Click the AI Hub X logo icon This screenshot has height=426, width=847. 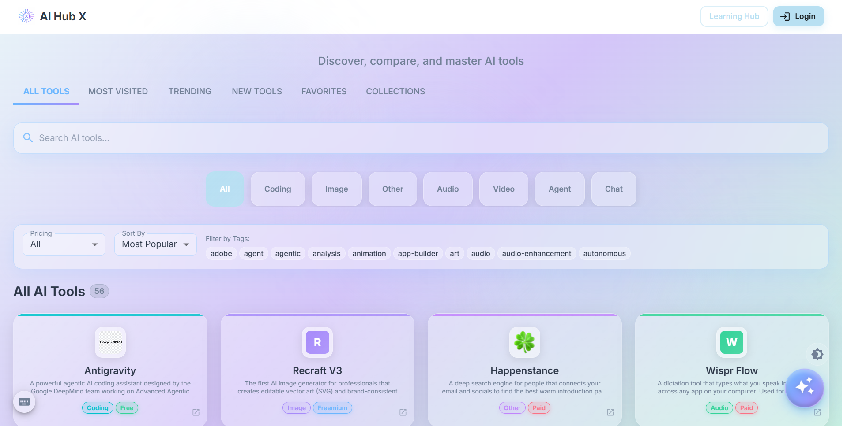point(26,16)
